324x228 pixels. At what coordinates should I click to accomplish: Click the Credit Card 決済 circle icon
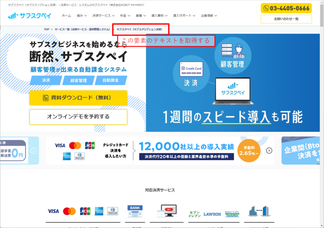[191, 74]
